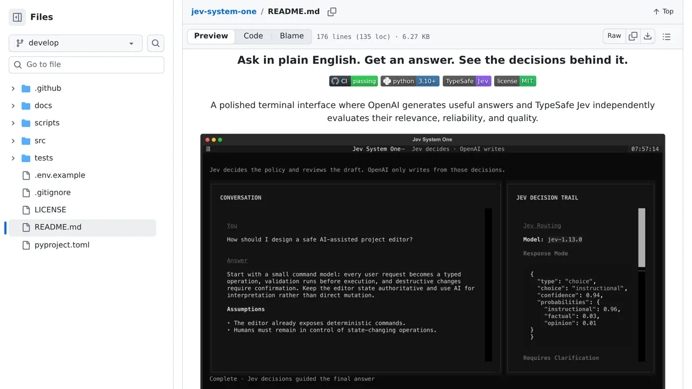The width and height of the screenshot is (692, 389).
Task: Go to jev-system-one repository root
Action: 224,11
